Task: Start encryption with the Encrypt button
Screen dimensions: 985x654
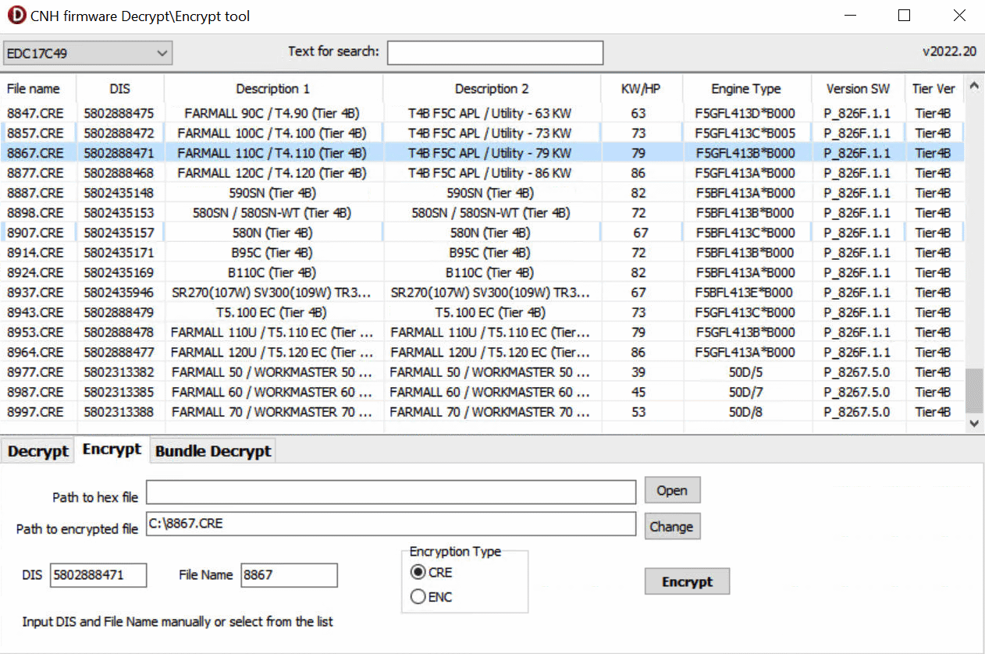Action: [x=686, y=581]
